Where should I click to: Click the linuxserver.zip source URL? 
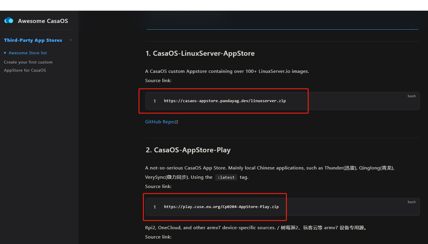point(225,101)
